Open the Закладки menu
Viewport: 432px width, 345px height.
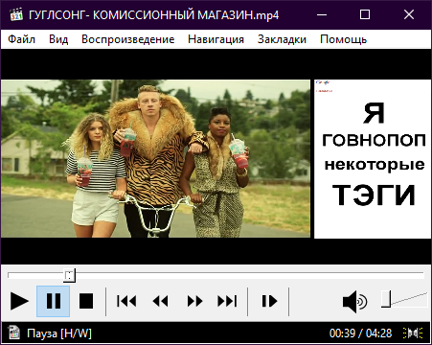pyautogui.click(x=282, y=39)
